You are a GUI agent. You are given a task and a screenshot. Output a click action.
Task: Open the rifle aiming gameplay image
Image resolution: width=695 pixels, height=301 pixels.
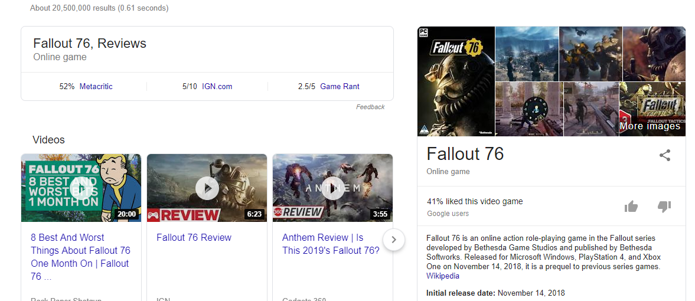point(591,109)
